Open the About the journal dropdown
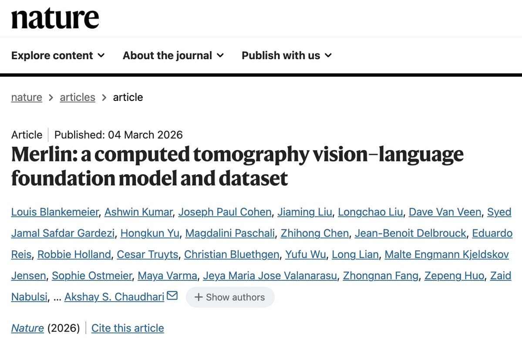Screen dimensions: 522x353 [x=173, y=56]
